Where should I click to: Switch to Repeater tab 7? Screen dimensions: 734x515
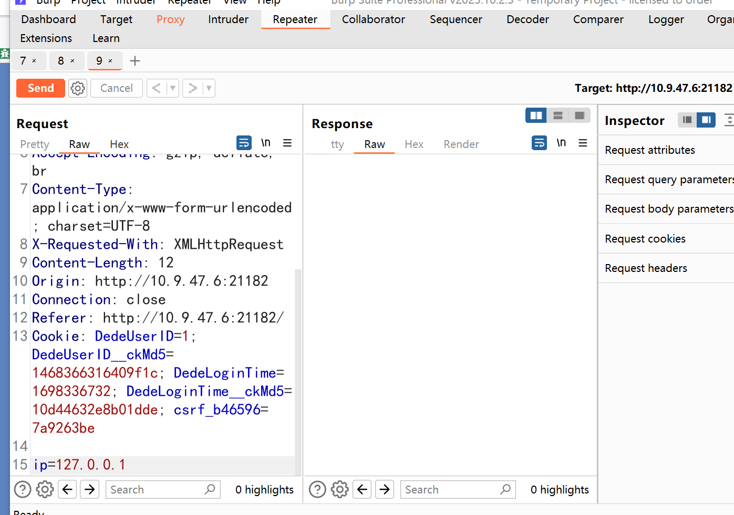click(23, 61)
